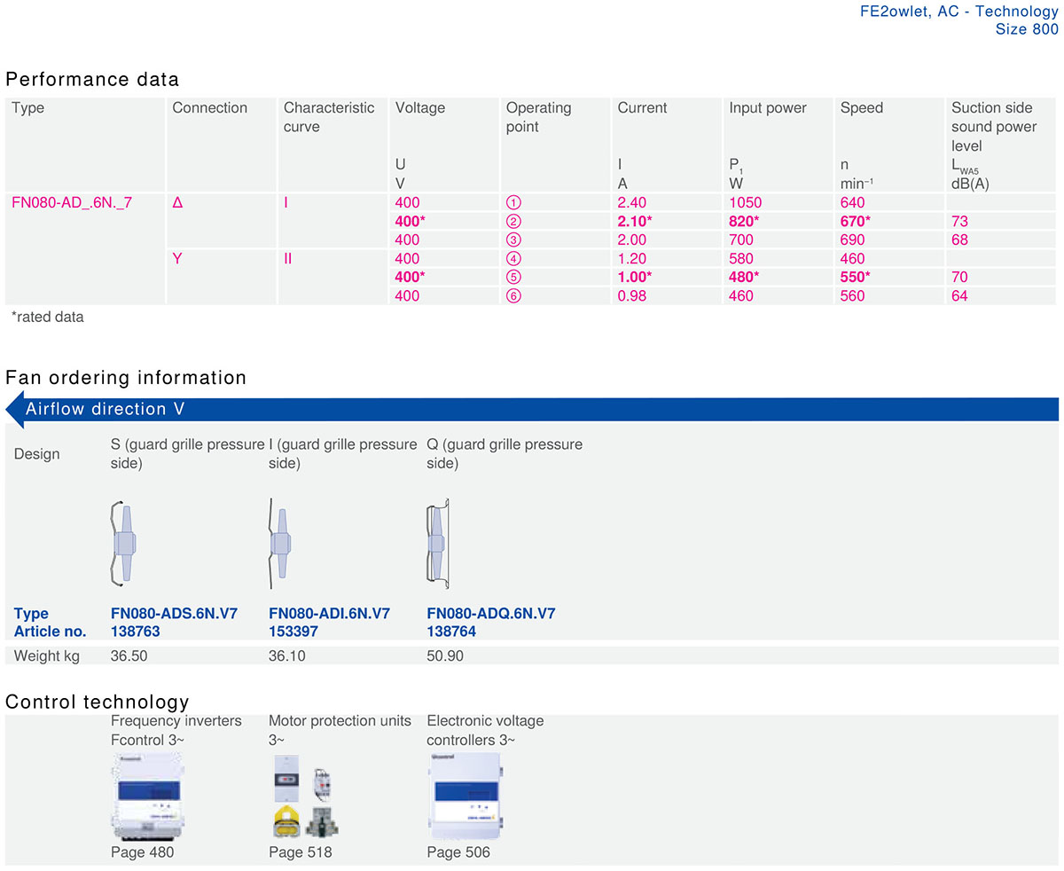Click article number 153397
Screen dimensions: 1064x871
tap(293, 632)
